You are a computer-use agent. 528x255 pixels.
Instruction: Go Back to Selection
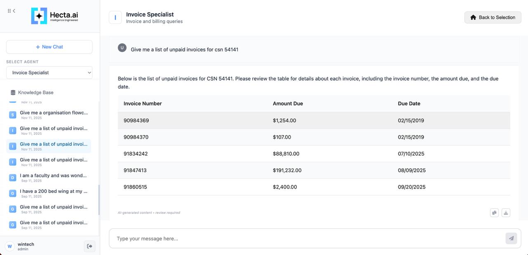click(x=493, y=17)
